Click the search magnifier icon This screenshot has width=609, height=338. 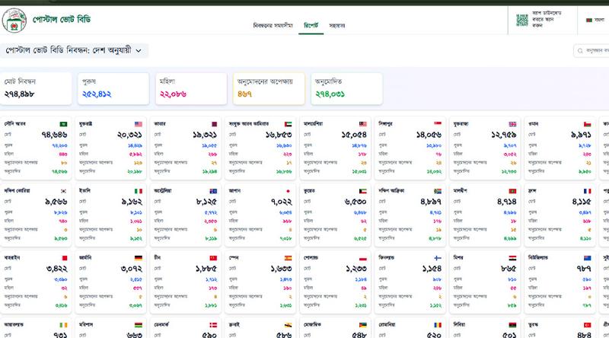pos(581,51)
